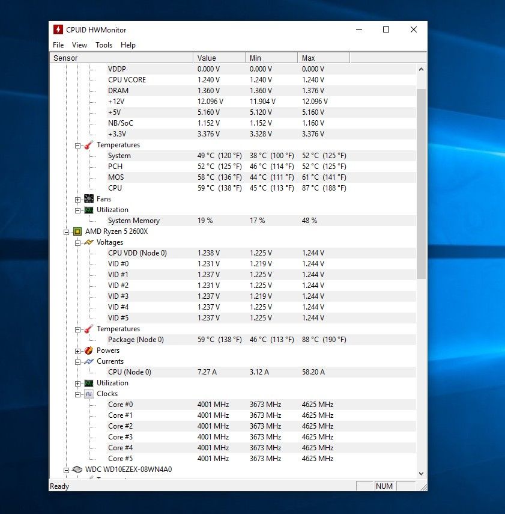Expand the Fans node with plus box

[x=78, y=199]
